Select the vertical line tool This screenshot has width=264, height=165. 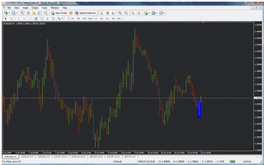point(19,19)
